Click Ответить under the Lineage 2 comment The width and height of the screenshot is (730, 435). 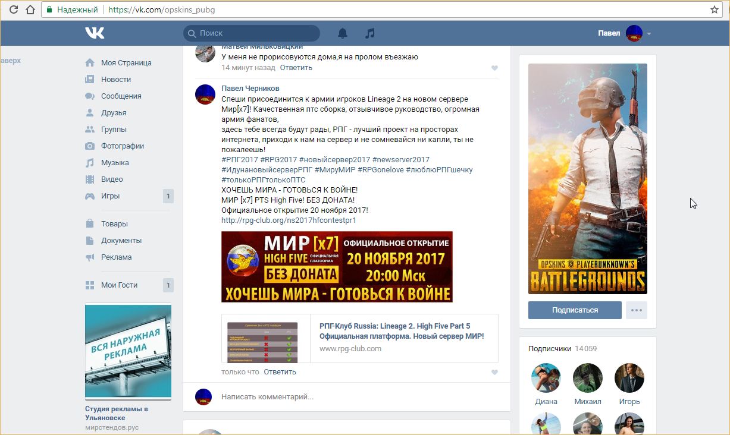tap(280, 372)
